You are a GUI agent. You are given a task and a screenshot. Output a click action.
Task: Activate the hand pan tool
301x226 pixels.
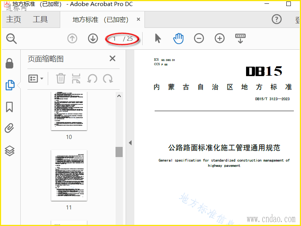(x=178, y=38)
